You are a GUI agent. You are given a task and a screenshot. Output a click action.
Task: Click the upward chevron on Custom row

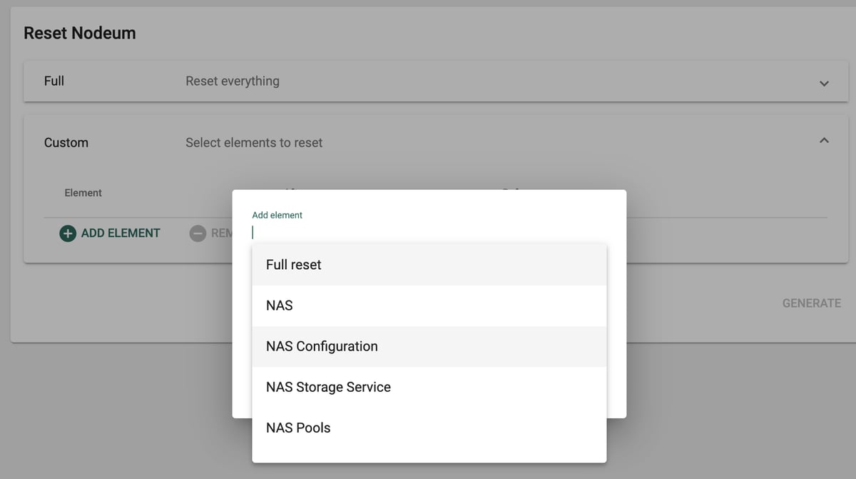(x=824, y=140)
